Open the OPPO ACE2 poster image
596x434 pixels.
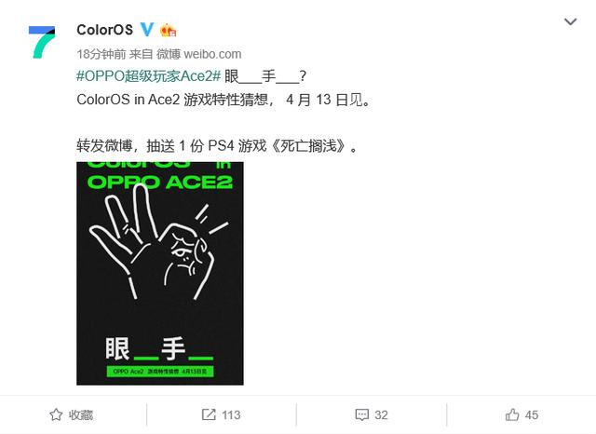tap(160, 273)
